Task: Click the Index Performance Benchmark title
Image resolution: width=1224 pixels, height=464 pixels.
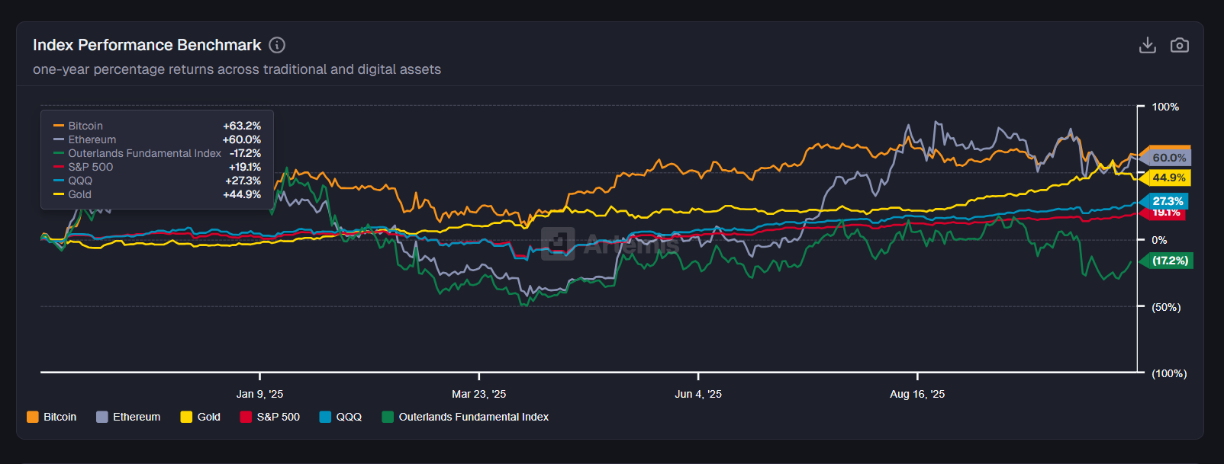Action: click(147, 45)
